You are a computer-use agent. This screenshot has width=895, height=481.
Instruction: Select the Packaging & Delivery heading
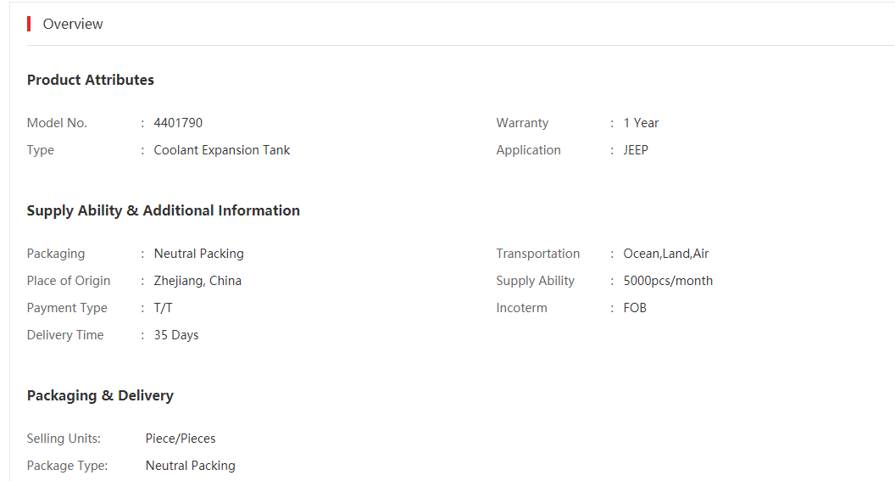(x=100, y=396)
